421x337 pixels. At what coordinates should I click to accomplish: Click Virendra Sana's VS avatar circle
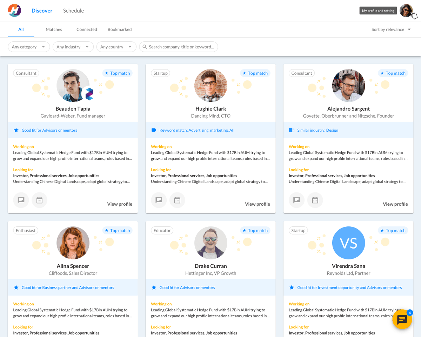[x=348, y=243]
